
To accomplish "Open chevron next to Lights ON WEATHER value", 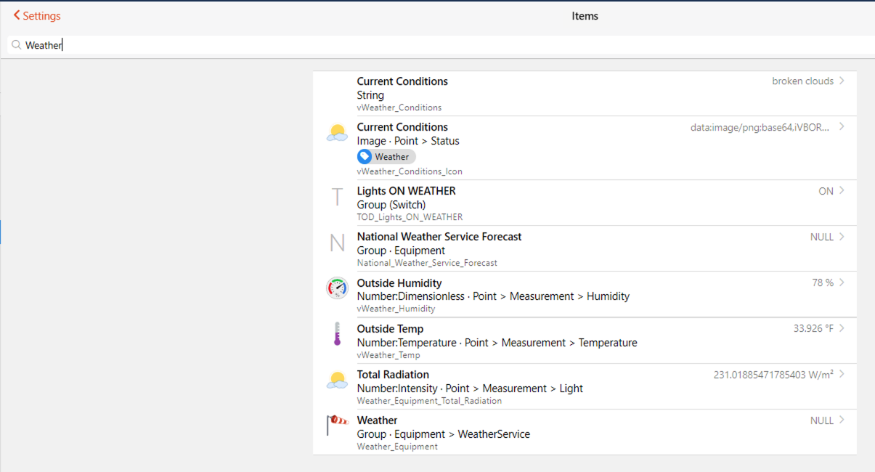I will [x=842, y=191].
